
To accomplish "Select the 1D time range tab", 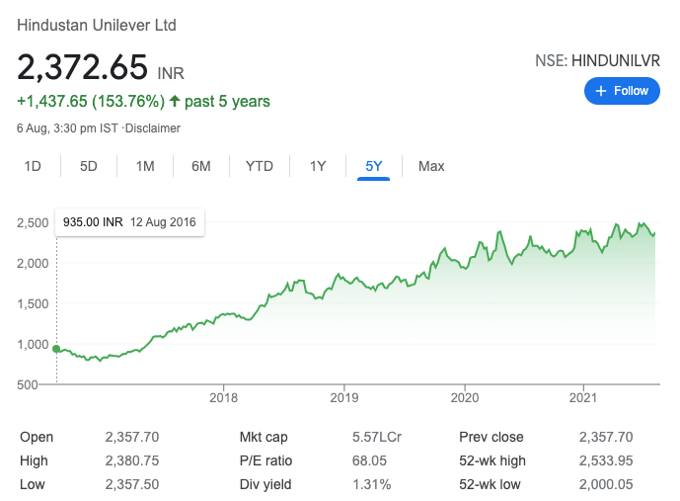I will (x=33, y=166).
